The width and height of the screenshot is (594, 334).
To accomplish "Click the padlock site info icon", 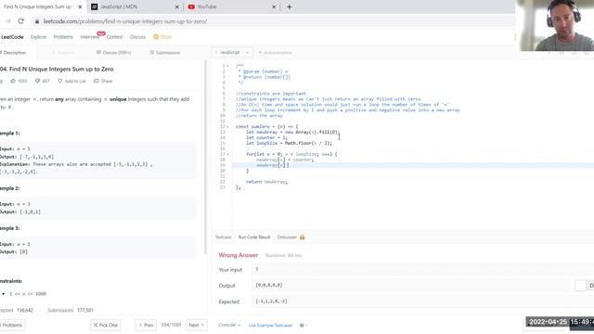I will coord(37,21).
